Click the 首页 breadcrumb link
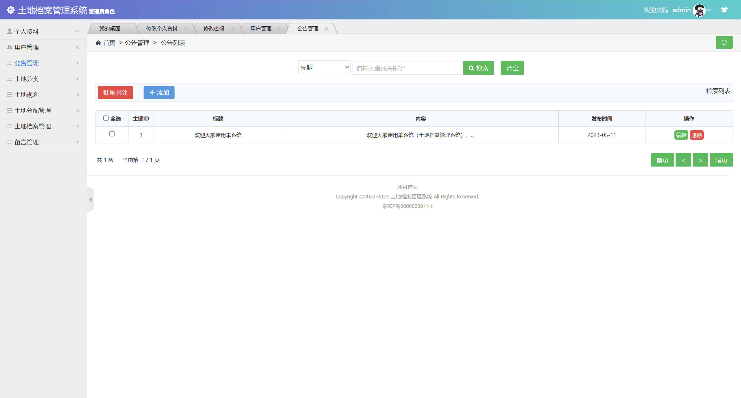Image resolution: width=741 pixels, height=398 pixels. 109,43
